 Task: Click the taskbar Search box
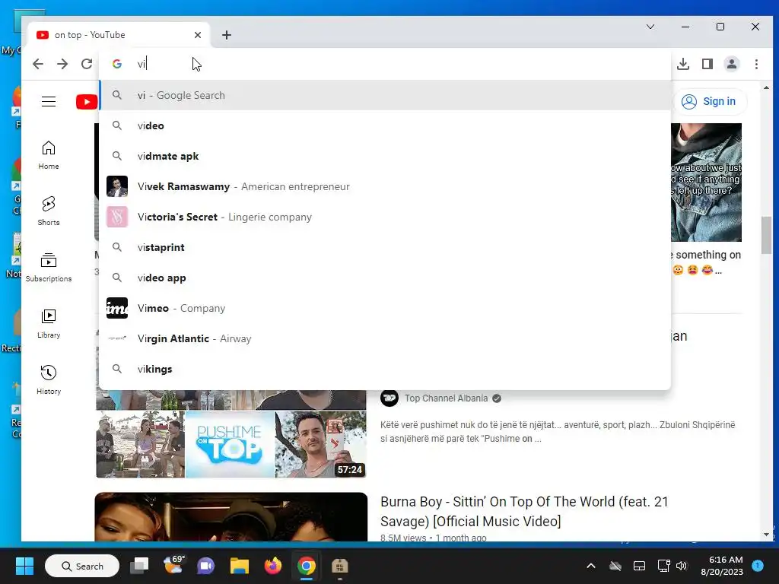click(82, 566)
